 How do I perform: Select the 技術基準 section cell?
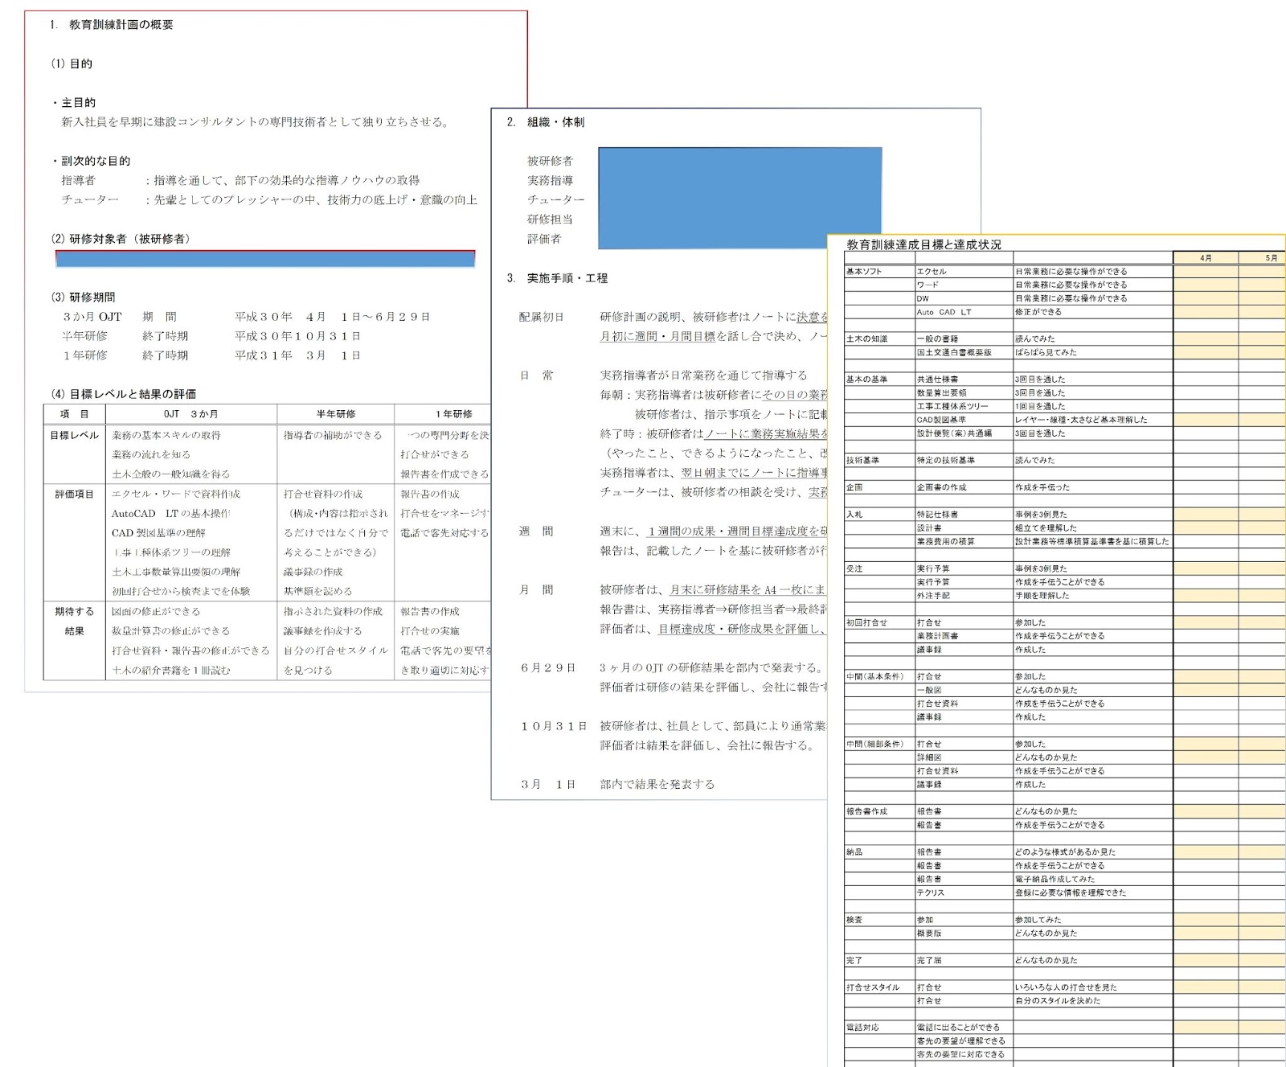point(864,460)
